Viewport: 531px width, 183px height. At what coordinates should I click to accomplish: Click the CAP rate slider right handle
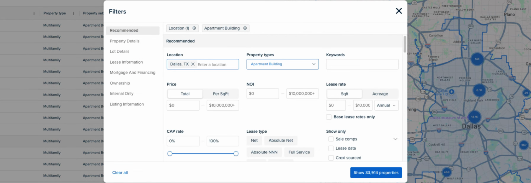pyautogui.click(x=236, y=154)
